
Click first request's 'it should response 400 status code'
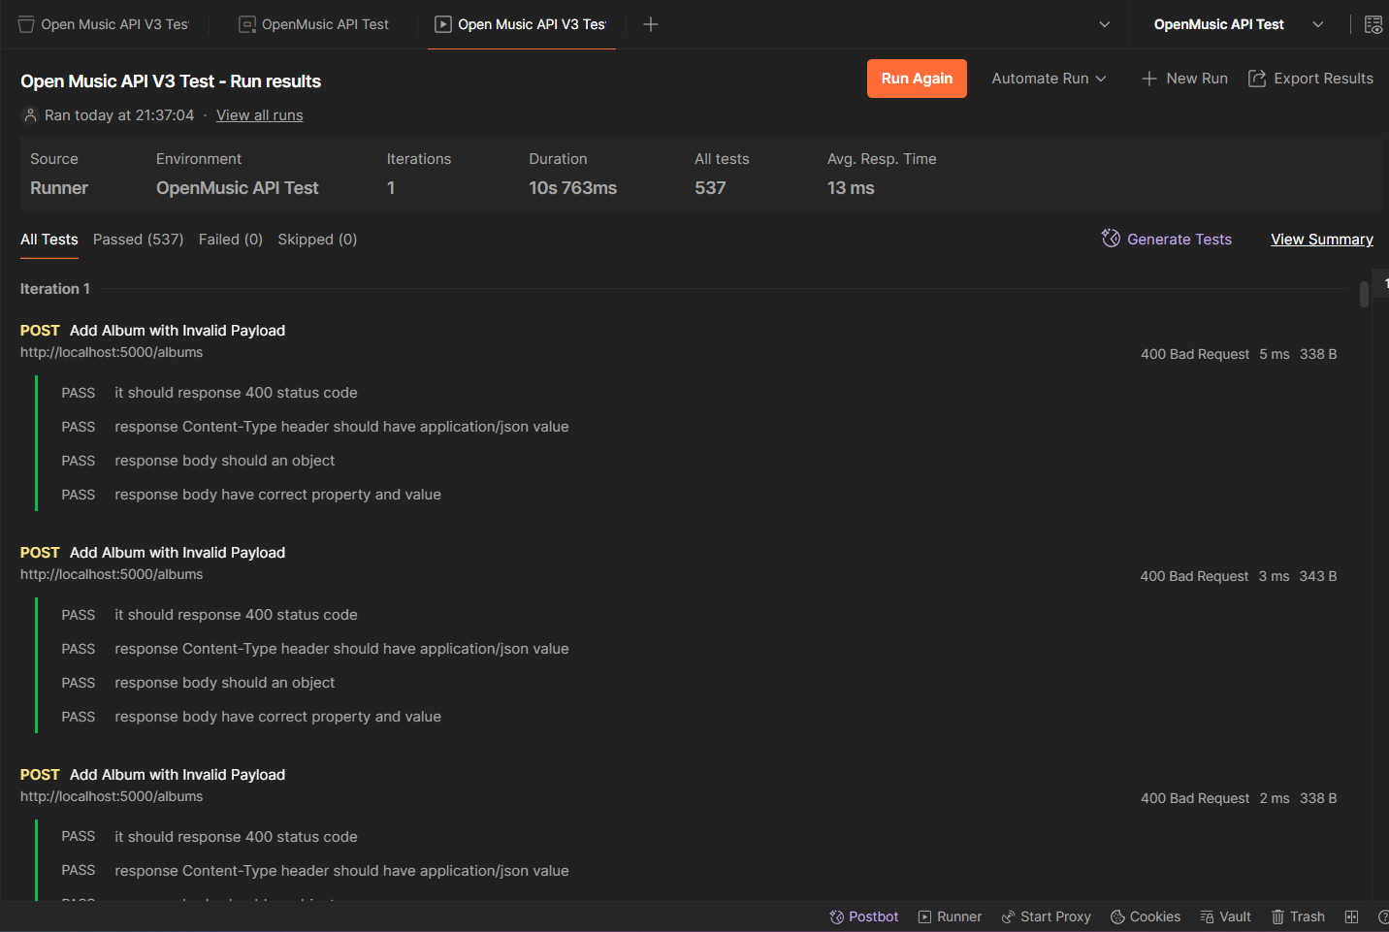coord(236,393)
